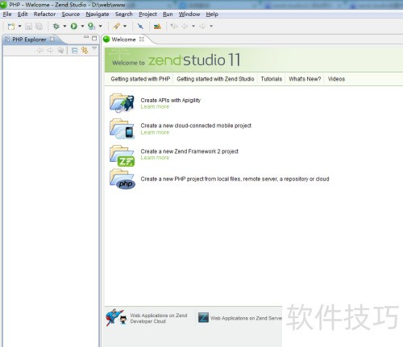Click the cloud mobile project icon
The width and height of the screenshot is (403, 347).
122,129
